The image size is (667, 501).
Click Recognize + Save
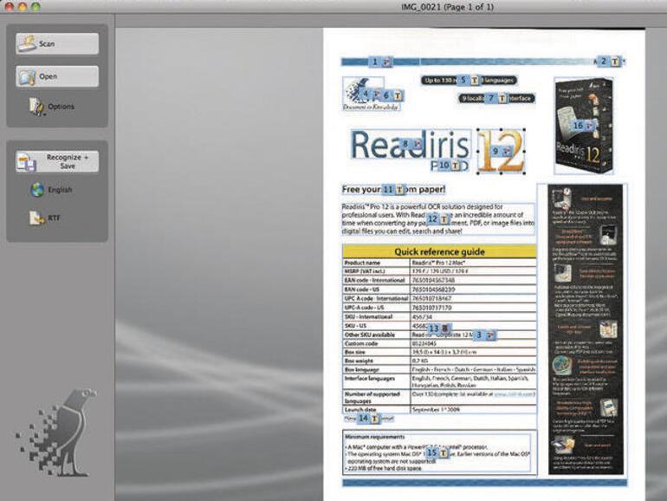click(x=57, y=162)
